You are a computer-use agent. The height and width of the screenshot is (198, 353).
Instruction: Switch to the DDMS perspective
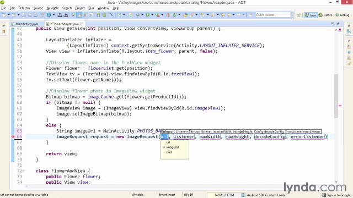(326, 15)
